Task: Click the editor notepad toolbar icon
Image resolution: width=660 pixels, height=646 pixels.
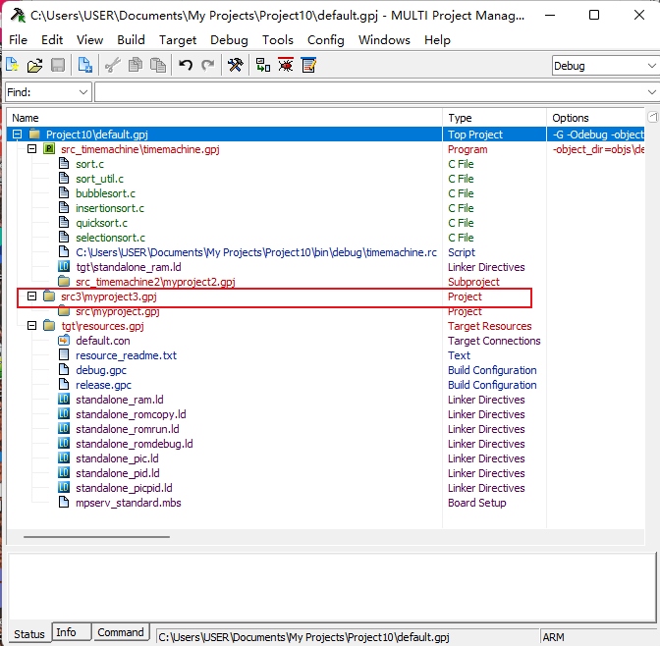Action: click(x=309, y=66)
